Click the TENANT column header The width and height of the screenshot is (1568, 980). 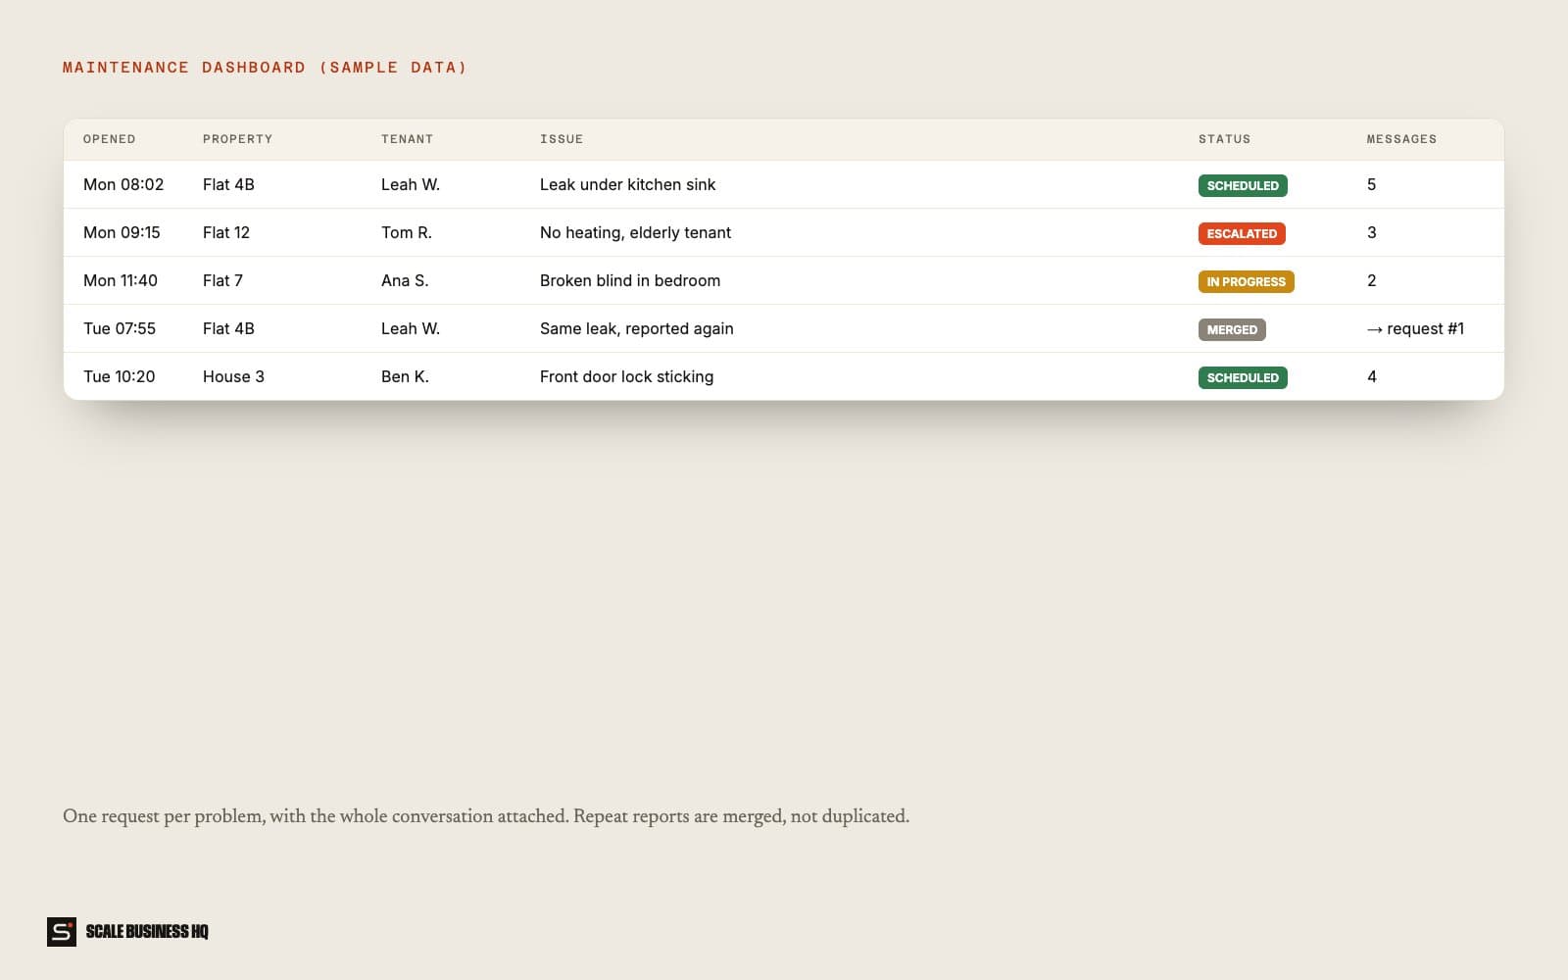[x=408, y=139]
